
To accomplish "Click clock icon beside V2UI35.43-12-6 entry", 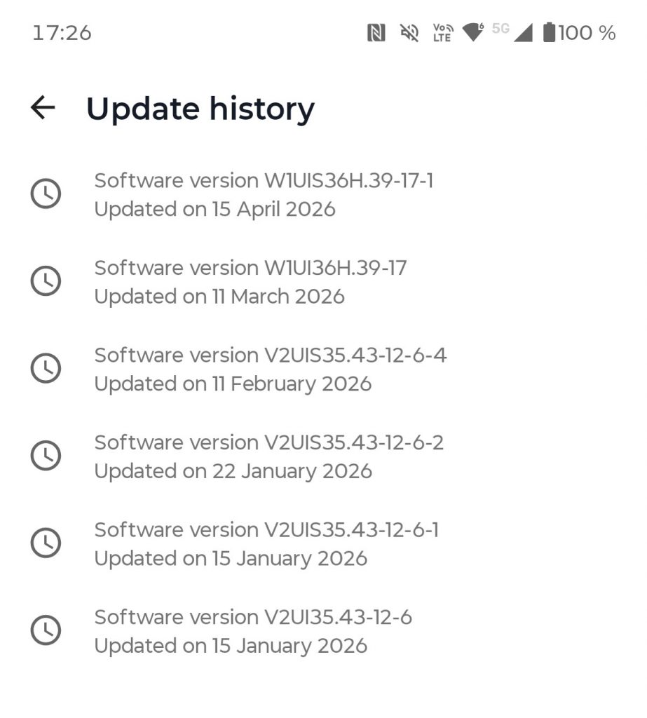I will coord(46,630).
